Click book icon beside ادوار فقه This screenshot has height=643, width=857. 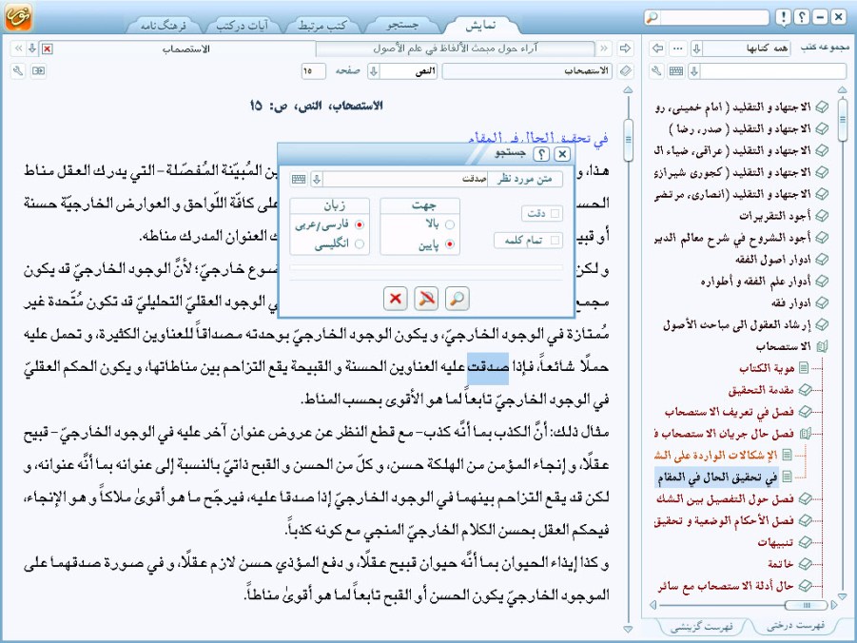click(x=822, y=302)
